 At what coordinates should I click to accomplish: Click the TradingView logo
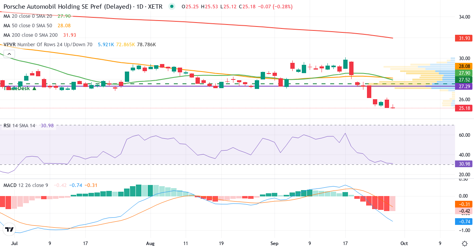tap(10, 229)
